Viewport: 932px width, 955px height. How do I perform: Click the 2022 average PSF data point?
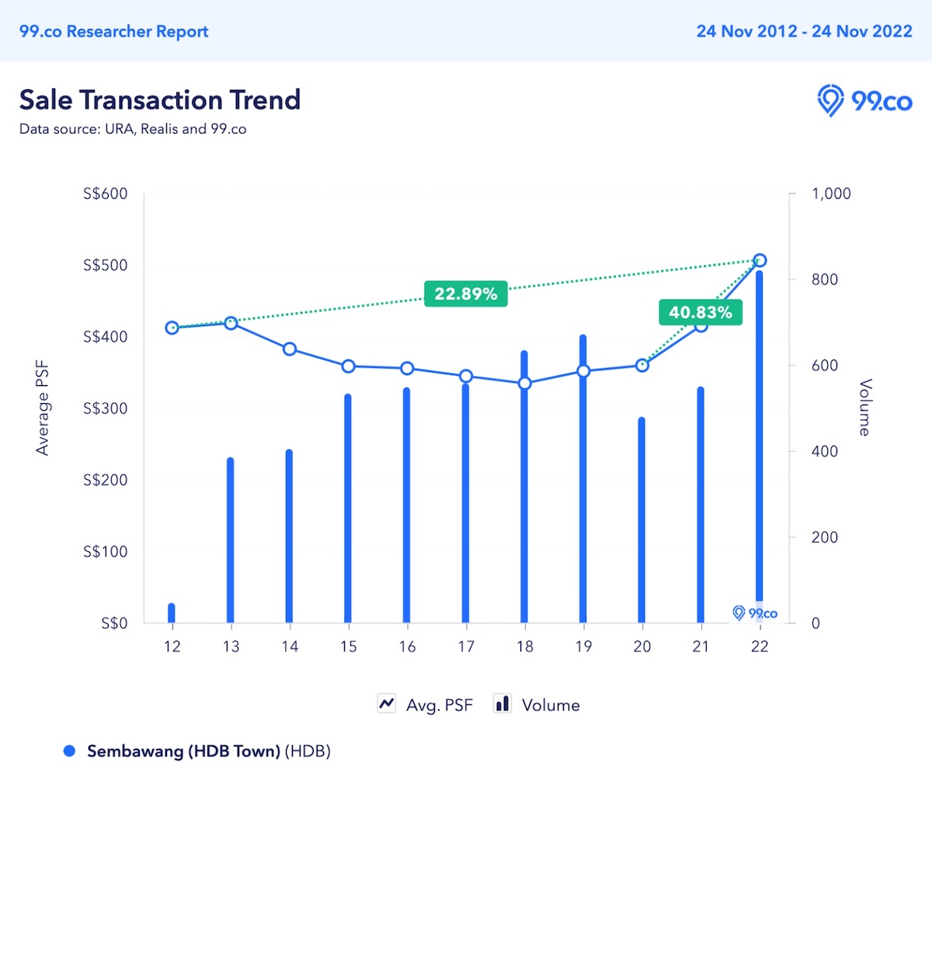coord(760,260)
